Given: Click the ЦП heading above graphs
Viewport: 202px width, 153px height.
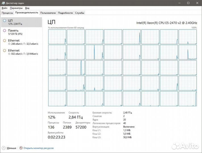Looking at the screenshot, I should click(51, 22).
